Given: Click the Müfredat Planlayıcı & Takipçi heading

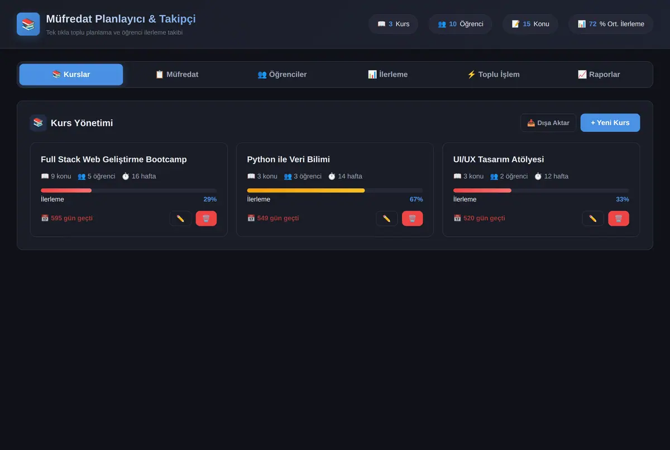Looking at the screenshot, I should [121, 19].
